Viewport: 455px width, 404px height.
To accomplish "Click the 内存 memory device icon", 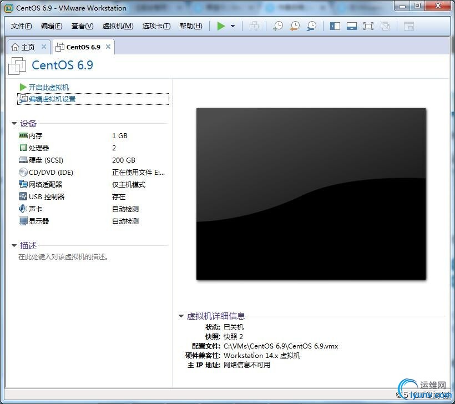I will 23,135.
